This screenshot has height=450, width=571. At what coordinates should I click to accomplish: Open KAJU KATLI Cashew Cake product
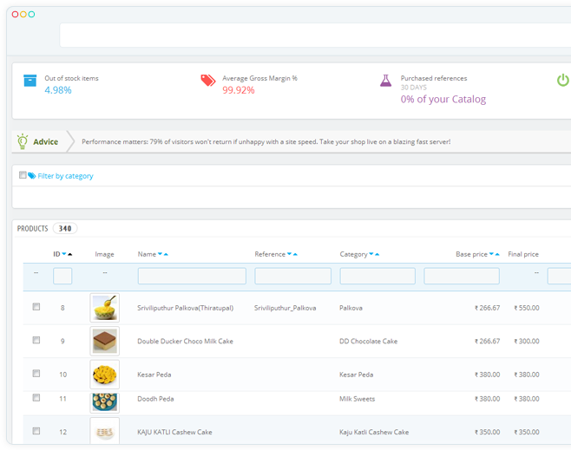click(x=174, y=432)
